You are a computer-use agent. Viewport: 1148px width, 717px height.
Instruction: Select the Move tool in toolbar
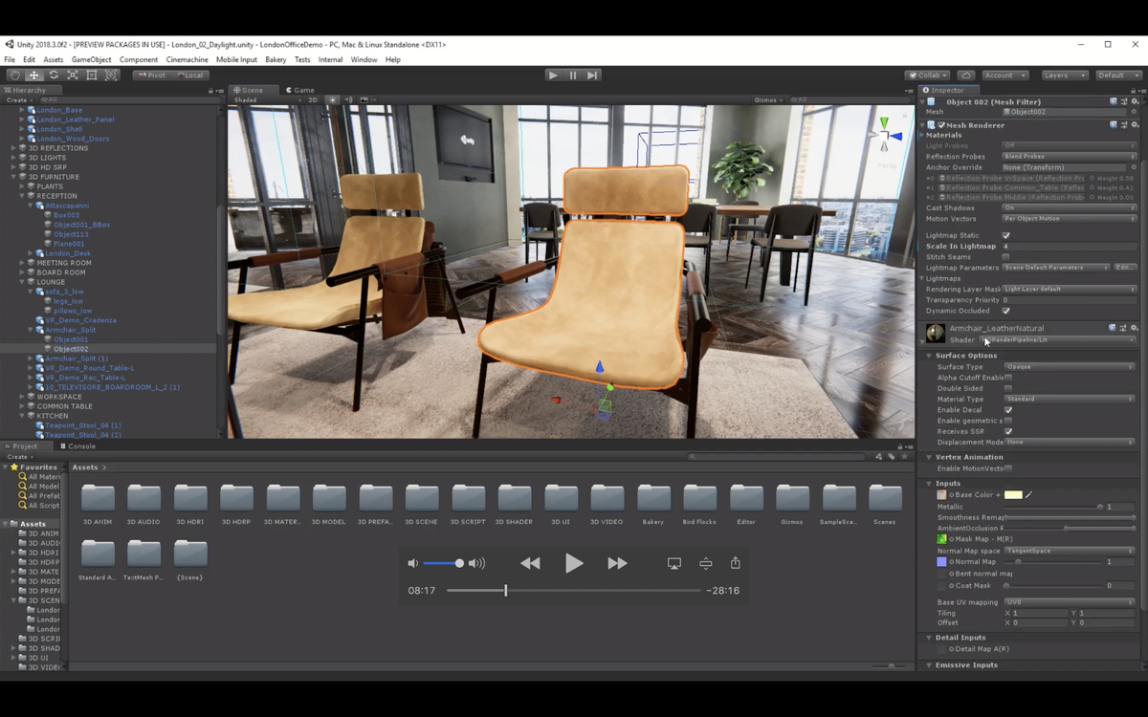pos(33,75)
